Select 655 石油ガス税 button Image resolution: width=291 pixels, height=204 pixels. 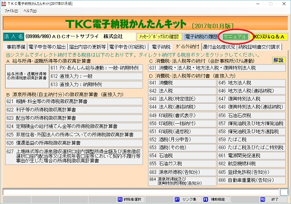point(182,163)
